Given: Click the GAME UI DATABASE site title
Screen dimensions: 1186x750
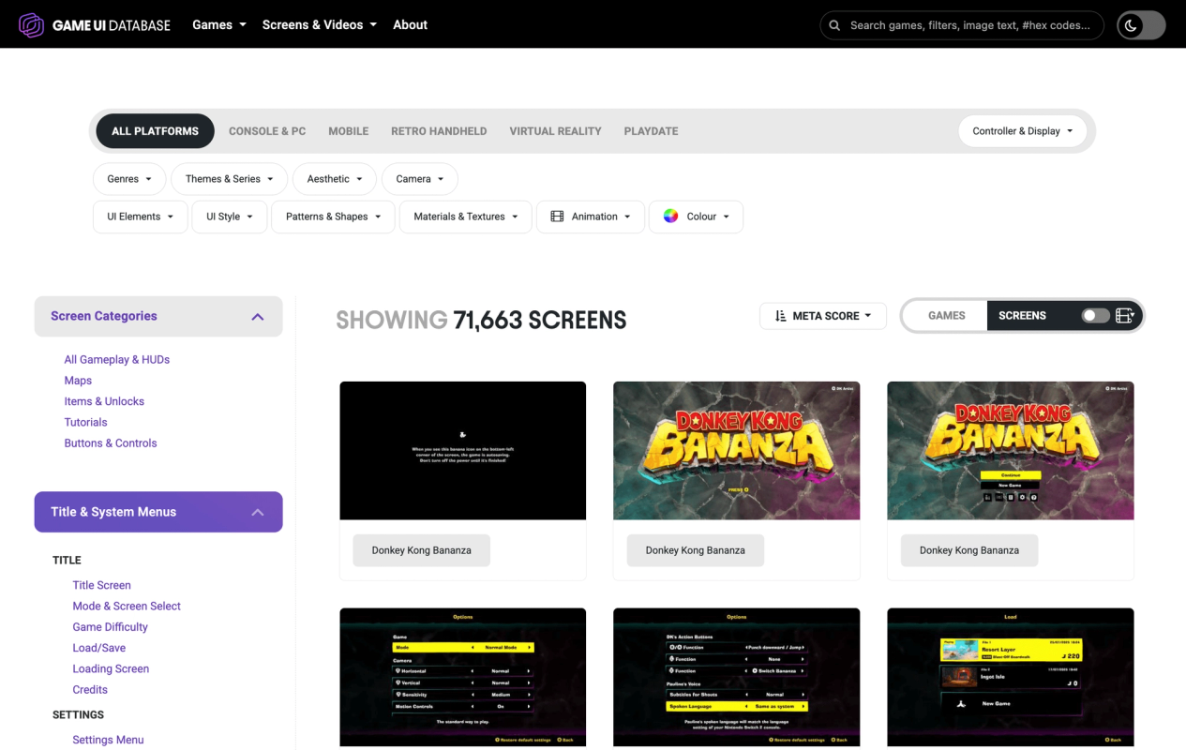Looking at the screenshot, I should [112, 25].
